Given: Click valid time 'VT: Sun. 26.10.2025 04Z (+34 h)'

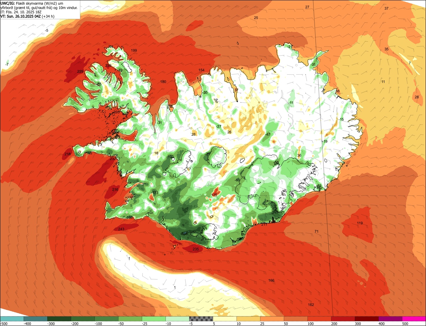Looking at the screenshot, I should tap(28, 16).
